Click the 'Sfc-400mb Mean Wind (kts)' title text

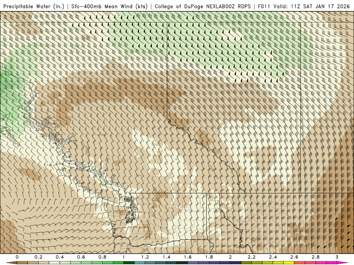point(109,6)
